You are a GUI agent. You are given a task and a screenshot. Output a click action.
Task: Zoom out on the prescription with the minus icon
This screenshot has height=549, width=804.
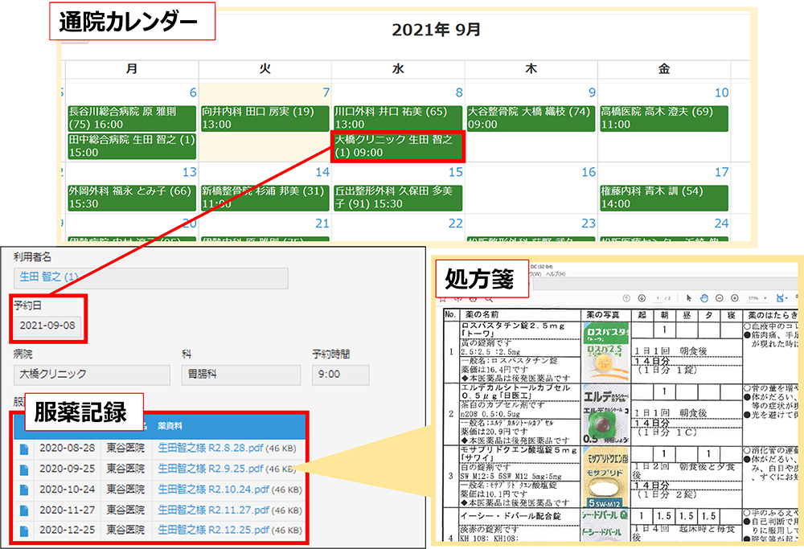click(720, 297)
